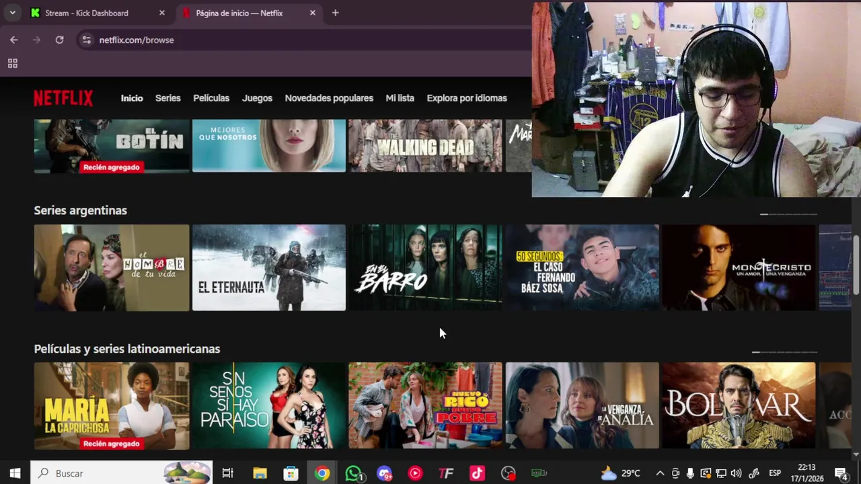Click the latinoamericanas row page indicator

click(x=784, y=352)
